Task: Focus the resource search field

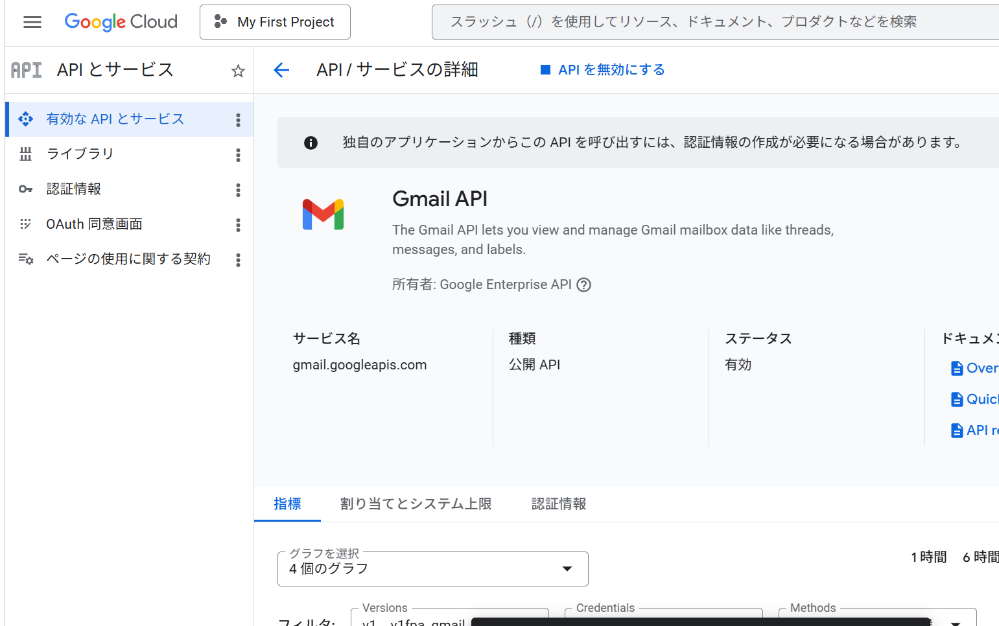Action: pyautogui.click(x=715, y=22)
